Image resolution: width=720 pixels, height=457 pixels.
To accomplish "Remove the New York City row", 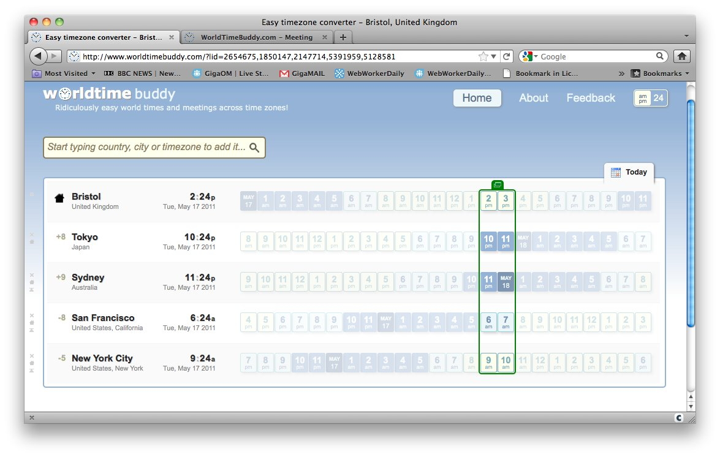I will (32, 356).
